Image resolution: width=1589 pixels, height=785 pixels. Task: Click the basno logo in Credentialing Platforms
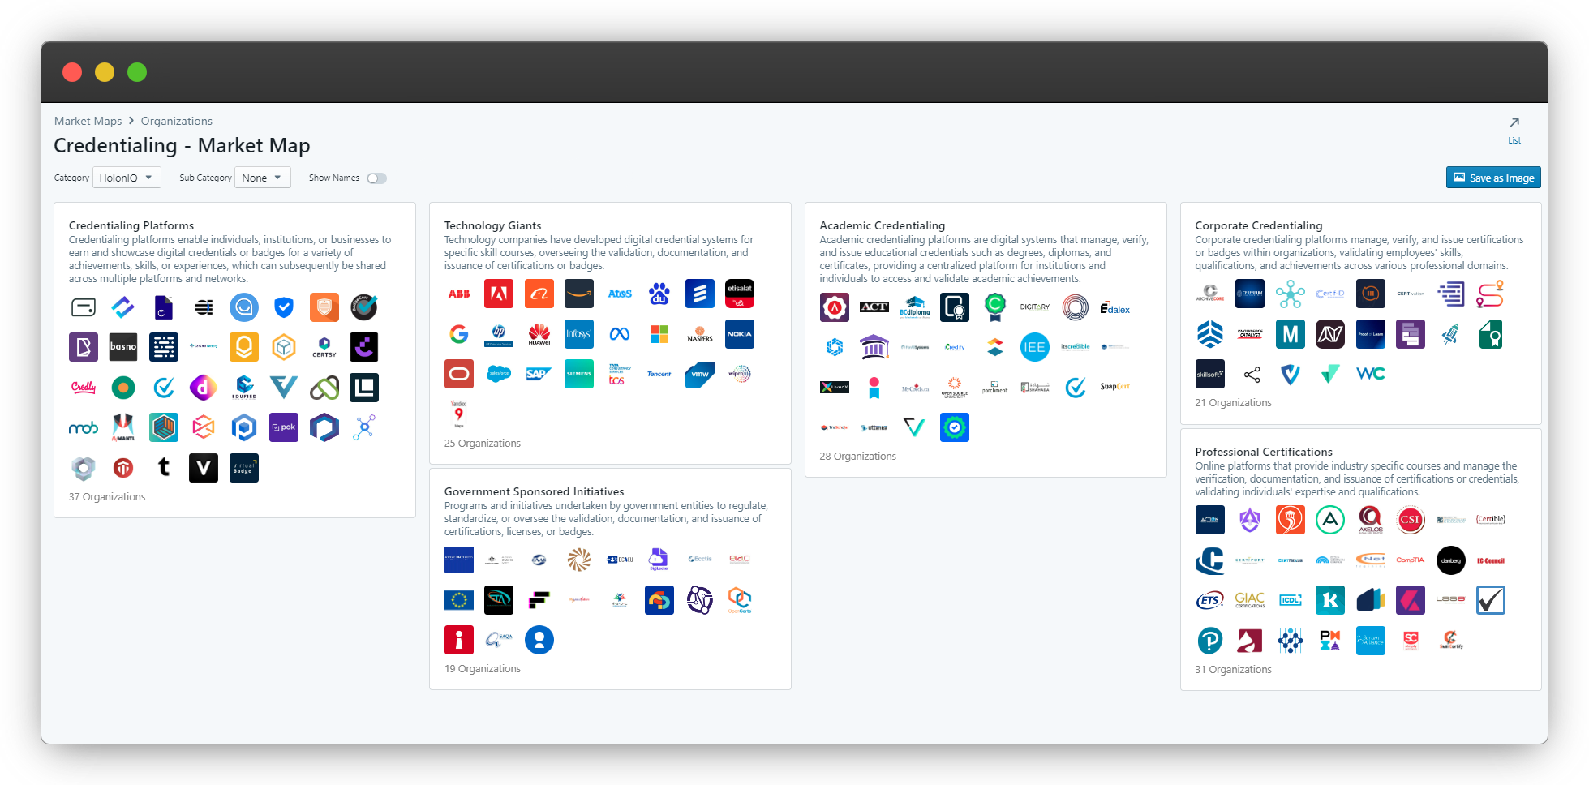point(123,347)
